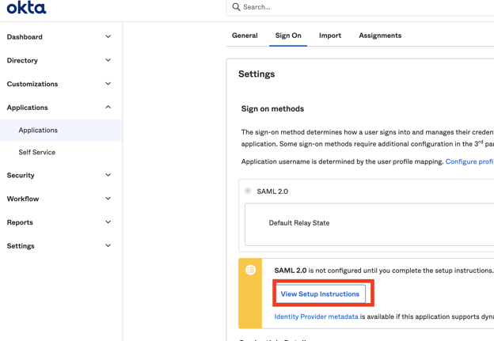Image resolution: width=494 pixels, height=341 pixels.
Task: Click the Okta logo
Action: pyautogui.click(x=26, y=7)
